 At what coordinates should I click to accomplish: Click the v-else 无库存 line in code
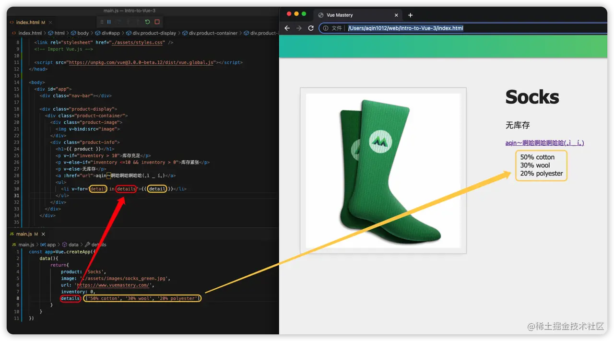pos(81,169)
